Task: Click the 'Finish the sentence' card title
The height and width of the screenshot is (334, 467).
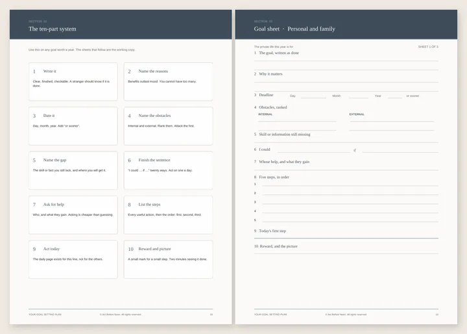Action: (x=154, y=160)
